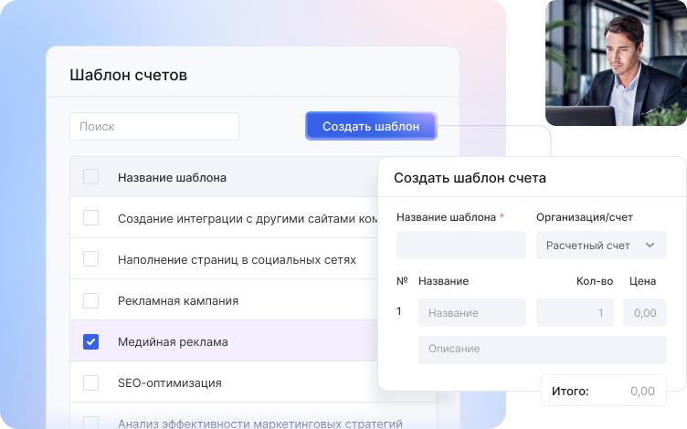Image resolution: width=687 pixels, height=429 pixels.
Task: Select the Анализ эффективности row checkbox
Action: [x=90, y=423]
